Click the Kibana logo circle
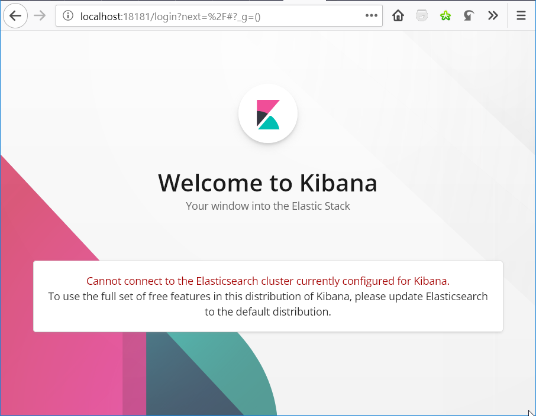Image resolution: width=536 pixels, height=416 pixels. pos(268,113)
